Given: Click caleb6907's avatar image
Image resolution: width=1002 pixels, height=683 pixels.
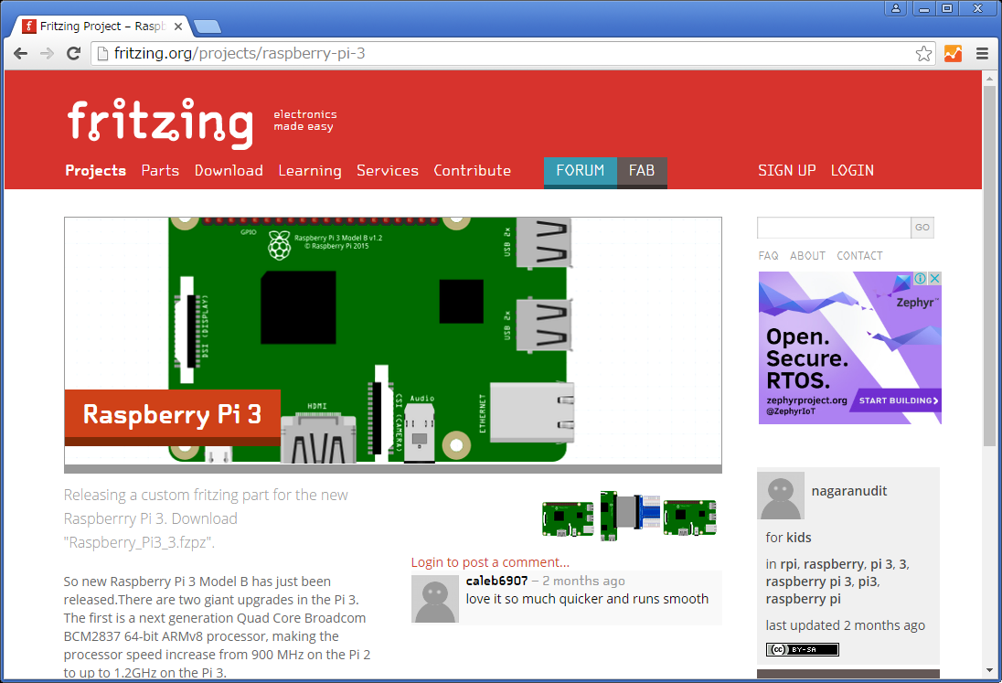Looking at the screenshot, I should pos(434,599).
